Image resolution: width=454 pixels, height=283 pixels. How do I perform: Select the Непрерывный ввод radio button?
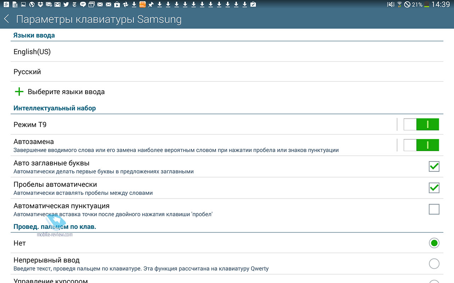coord(434,264)
